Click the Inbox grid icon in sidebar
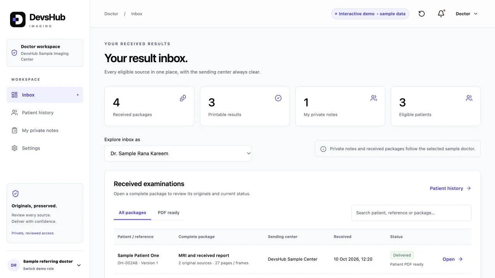The width and height of the screenshot is (495, 278). 14,95
